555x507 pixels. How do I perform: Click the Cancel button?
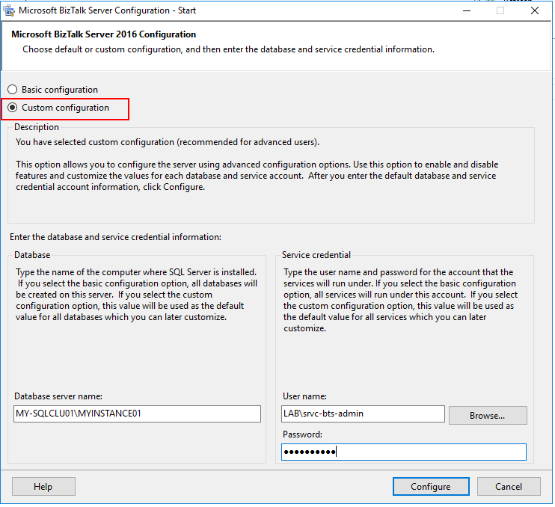click(509, 487)
